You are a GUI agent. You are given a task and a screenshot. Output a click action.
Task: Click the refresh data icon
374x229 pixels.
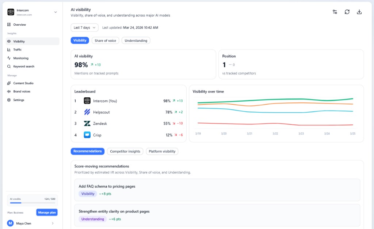(347, 12)
